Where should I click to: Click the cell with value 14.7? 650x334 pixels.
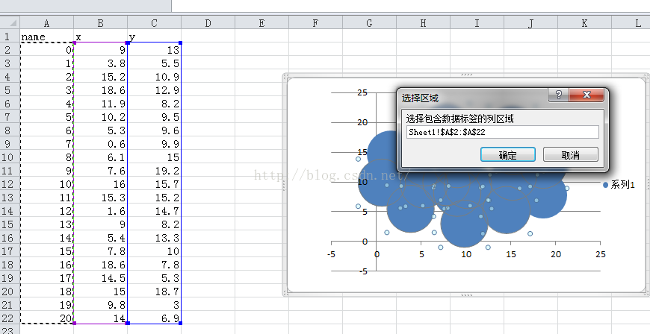tap(154, 211)
